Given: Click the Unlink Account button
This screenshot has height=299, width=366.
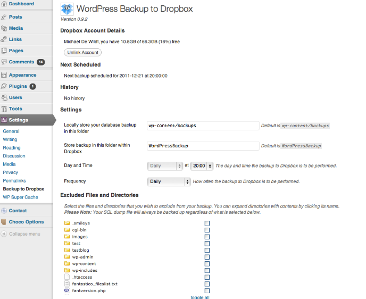Looking at the screenshot, I should click(x=82, y=53).
